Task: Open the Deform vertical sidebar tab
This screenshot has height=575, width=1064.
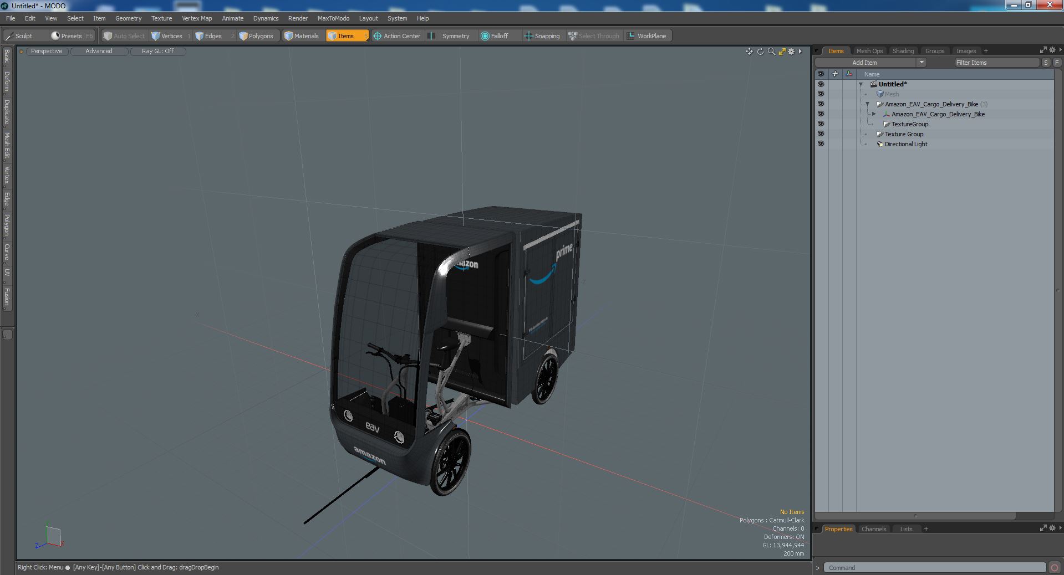Action: click(7, 82)
